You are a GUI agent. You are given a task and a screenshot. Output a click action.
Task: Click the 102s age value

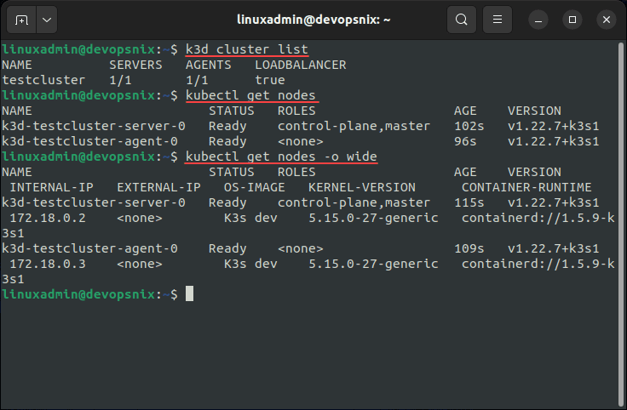(x=492, y=126)
